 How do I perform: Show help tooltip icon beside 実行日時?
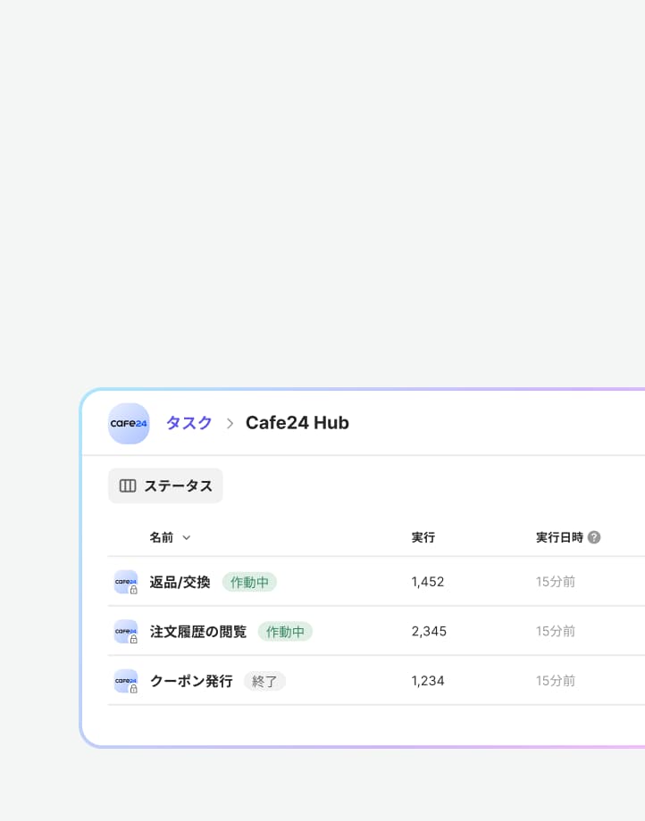[x=594, y=537]
